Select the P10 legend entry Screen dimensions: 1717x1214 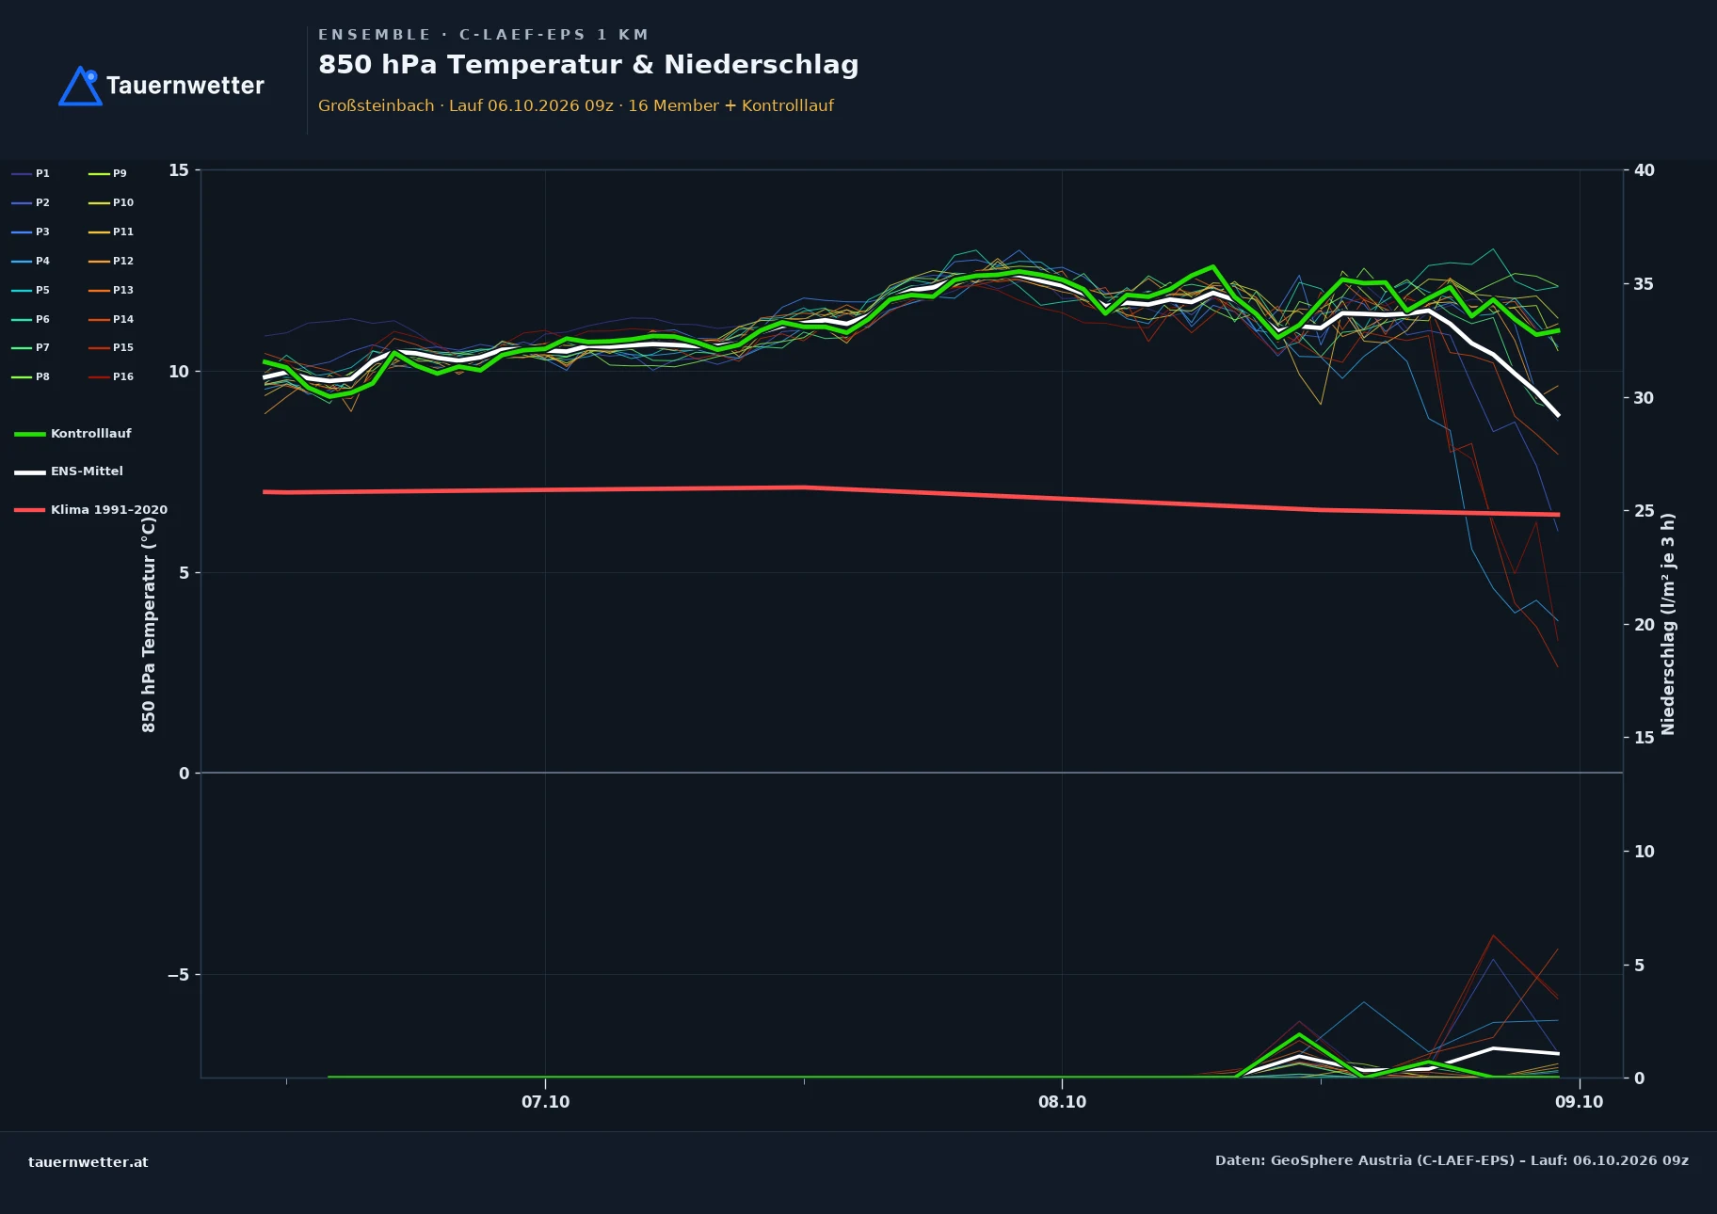point(111,202)
